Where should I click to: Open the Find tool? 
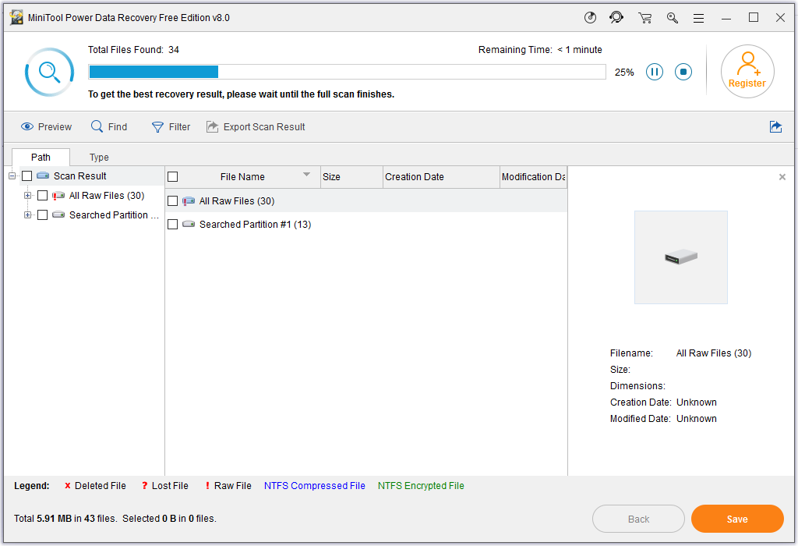pos(109,126)
